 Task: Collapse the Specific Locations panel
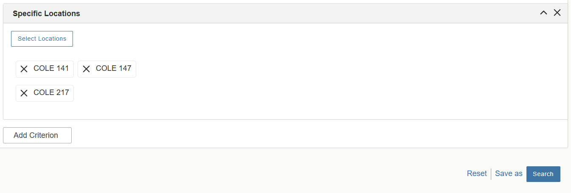click(x=543, y=13)
